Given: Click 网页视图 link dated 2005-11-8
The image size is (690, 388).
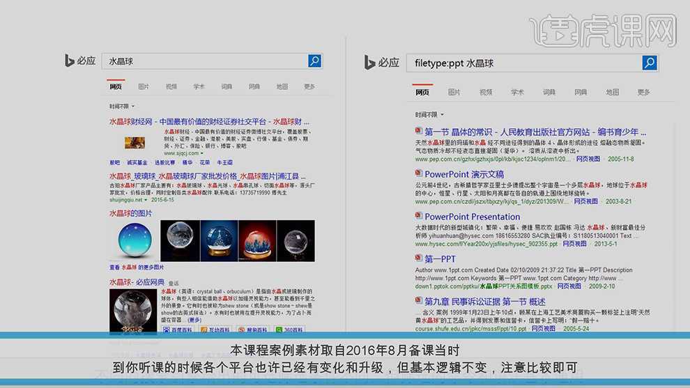Looking at the screenshot, I should pos(588,159).
